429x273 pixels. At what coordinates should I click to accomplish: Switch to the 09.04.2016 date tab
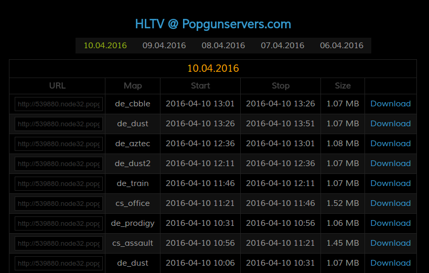click(164, 46)
